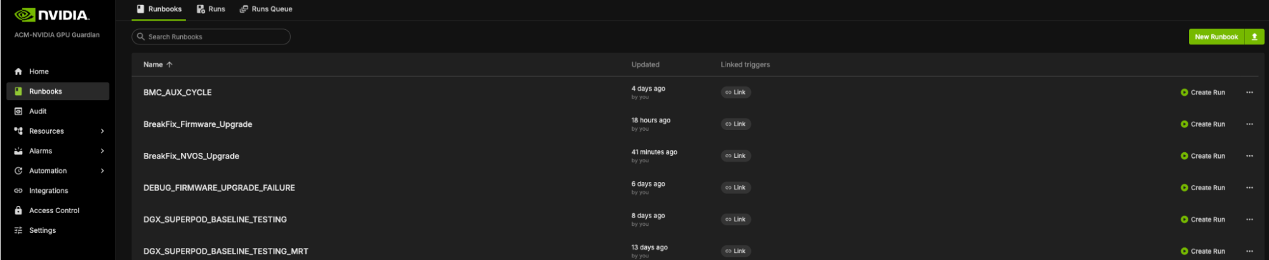Switch to the Runs tab
The width and height of the screenshot is (1269, 260).
tap(211, 9)
